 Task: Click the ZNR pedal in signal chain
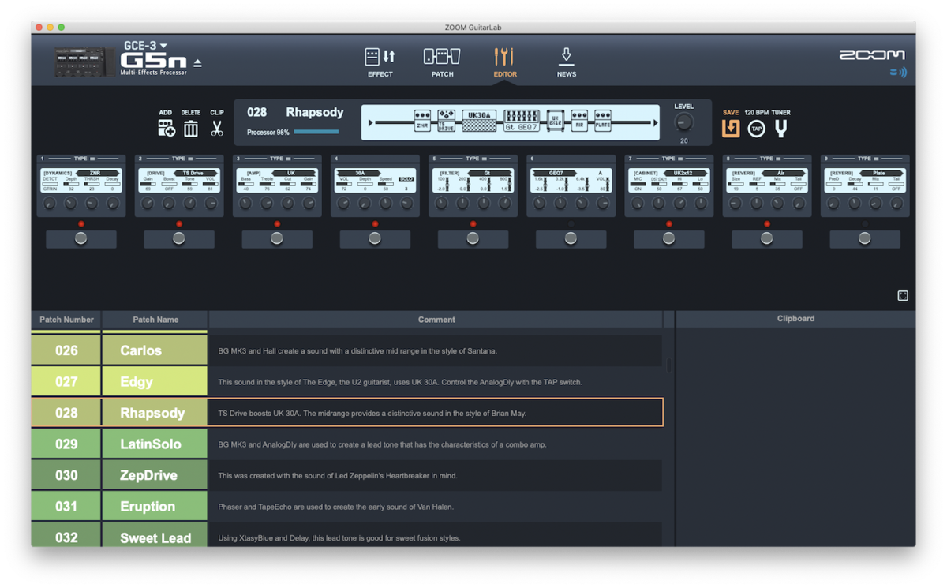[x=422, y=121]
